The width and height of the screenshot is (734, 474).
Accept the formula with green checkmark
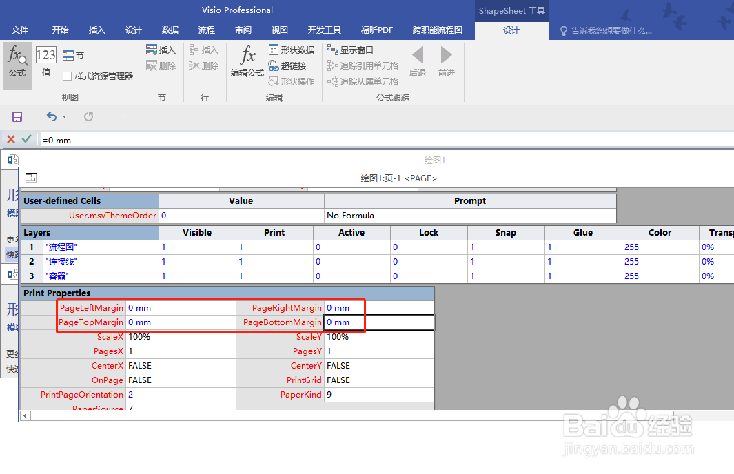click(x=27, y=139)
